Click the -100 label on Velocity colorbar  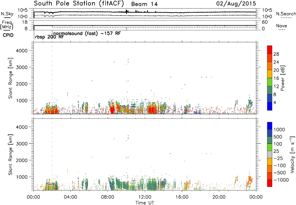pyautogui.click(x=280, y=165)
